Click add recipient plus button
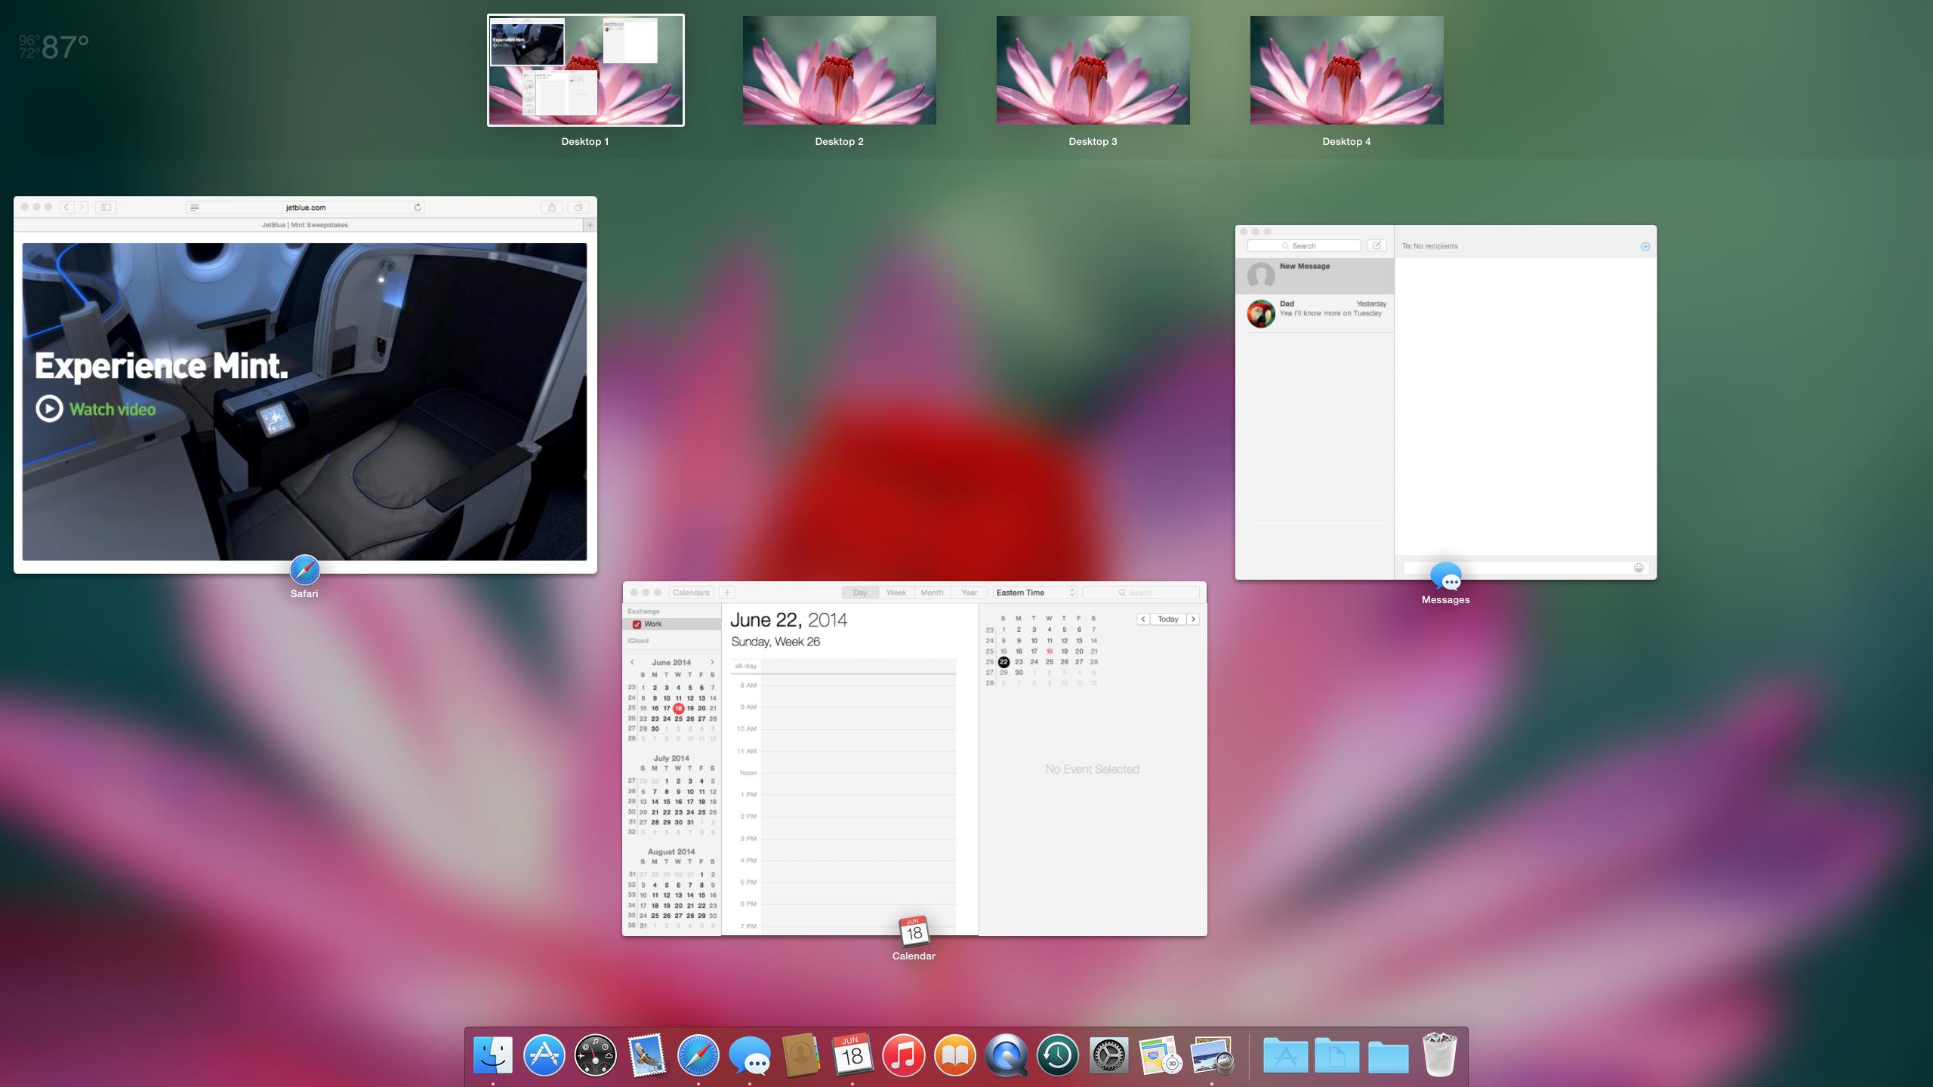This screenshot has width=1933, height=1087. click(1645, 247)
